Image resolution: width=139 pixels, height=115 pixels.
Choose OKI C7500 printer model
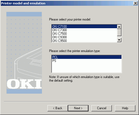[x=84, y=34]
